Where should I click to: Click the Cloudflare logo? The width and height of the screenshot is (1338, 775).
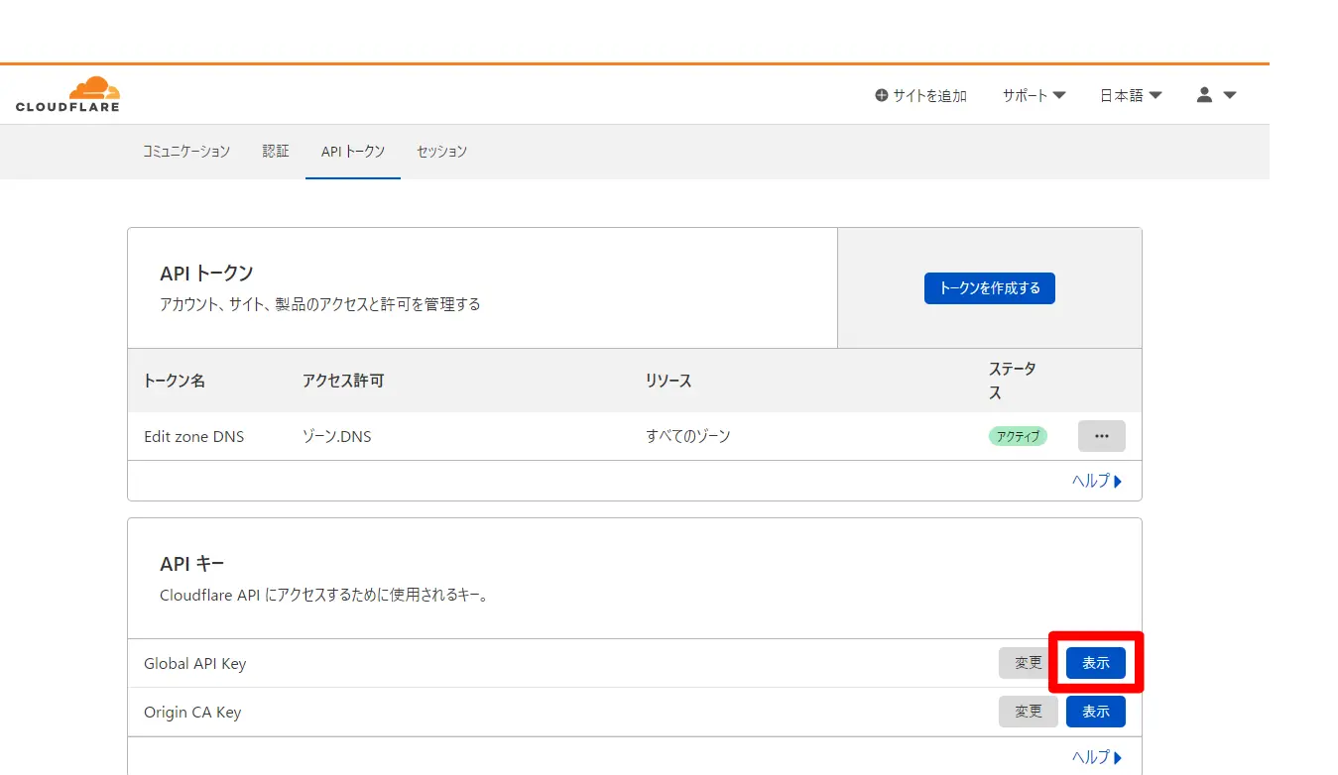[x=67, y=94]
